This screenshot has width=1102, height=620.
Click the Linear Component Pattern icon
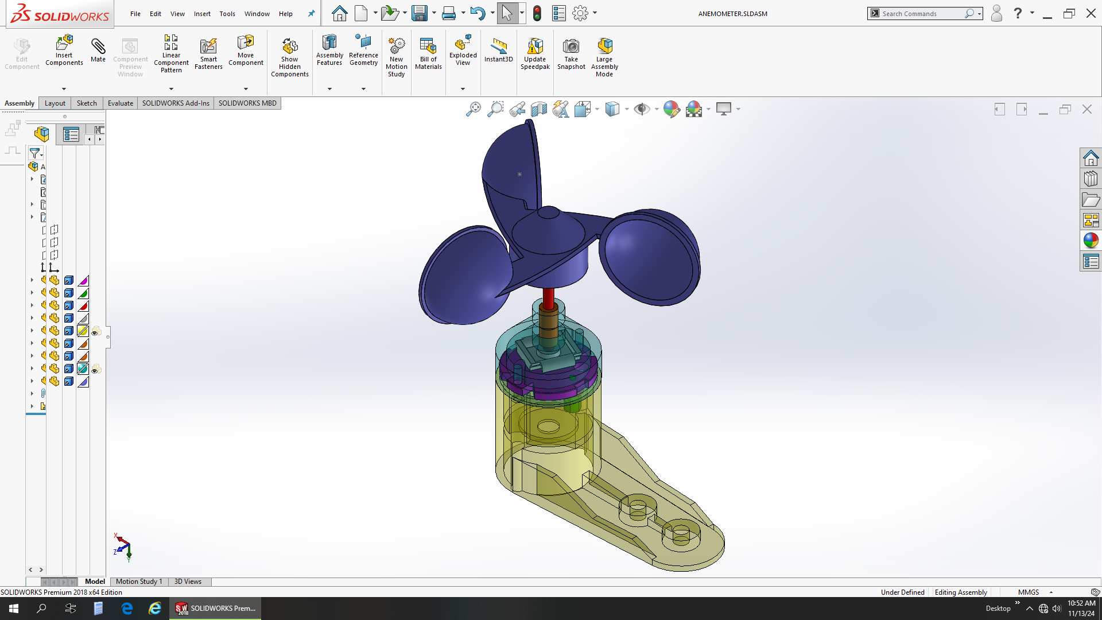click(x=171, y=53)
